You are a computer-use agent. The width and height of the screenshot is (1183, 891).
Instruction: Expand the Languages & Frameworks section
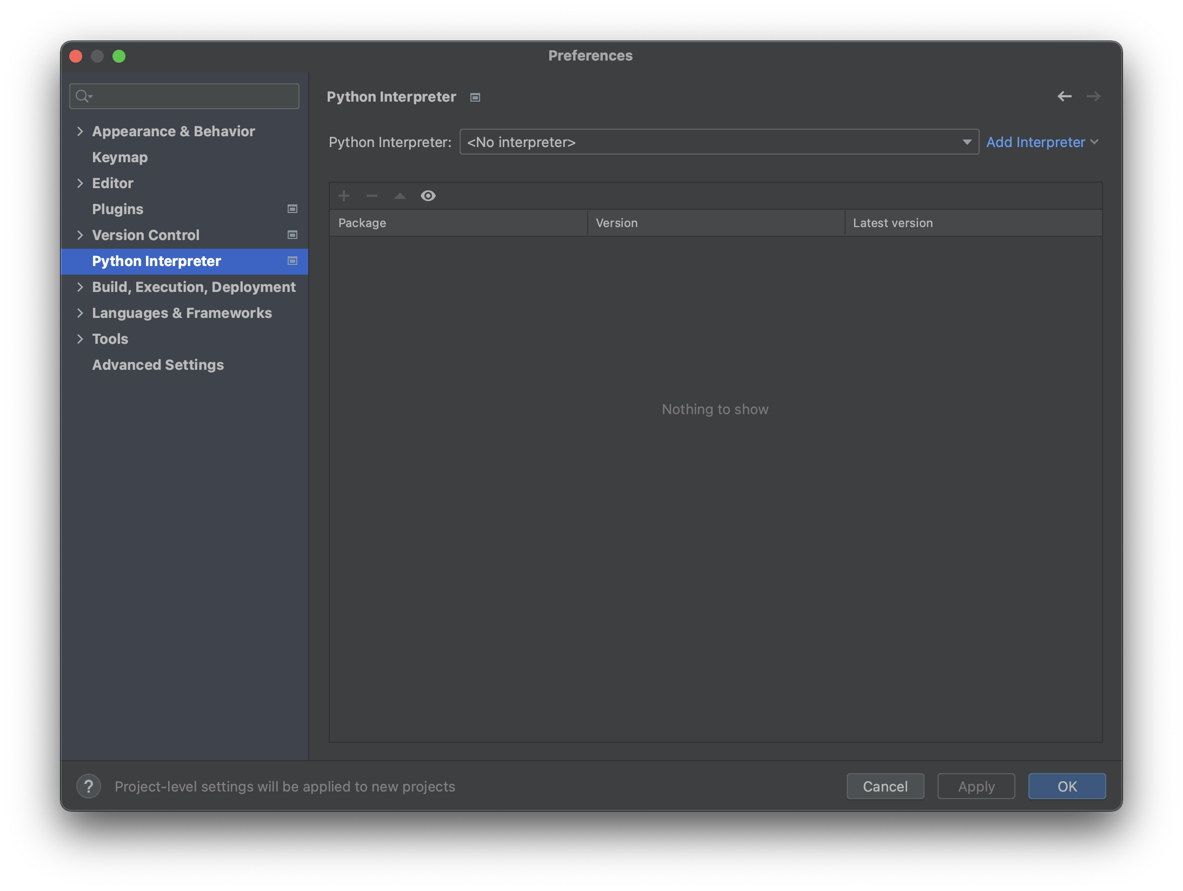(x=80, y=312)
